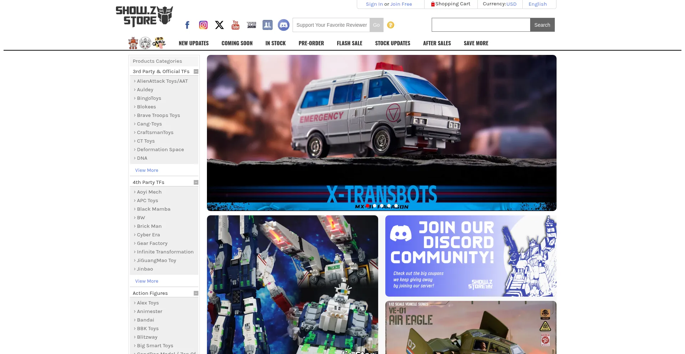685x354 pixels.
Task: Click the Sign In link
Action: [374, 4]
